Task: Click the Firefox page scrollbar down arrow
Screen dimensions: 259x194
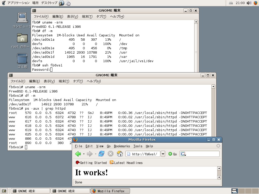Action: pyautogui.click(x=219, y=177)
